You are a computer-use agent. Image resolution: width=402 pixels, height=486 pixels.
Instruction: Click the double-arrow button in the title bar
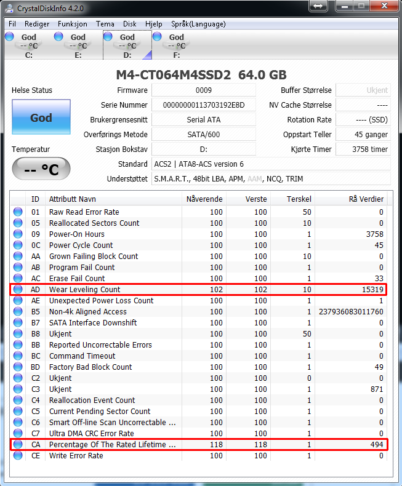(318, 6)
